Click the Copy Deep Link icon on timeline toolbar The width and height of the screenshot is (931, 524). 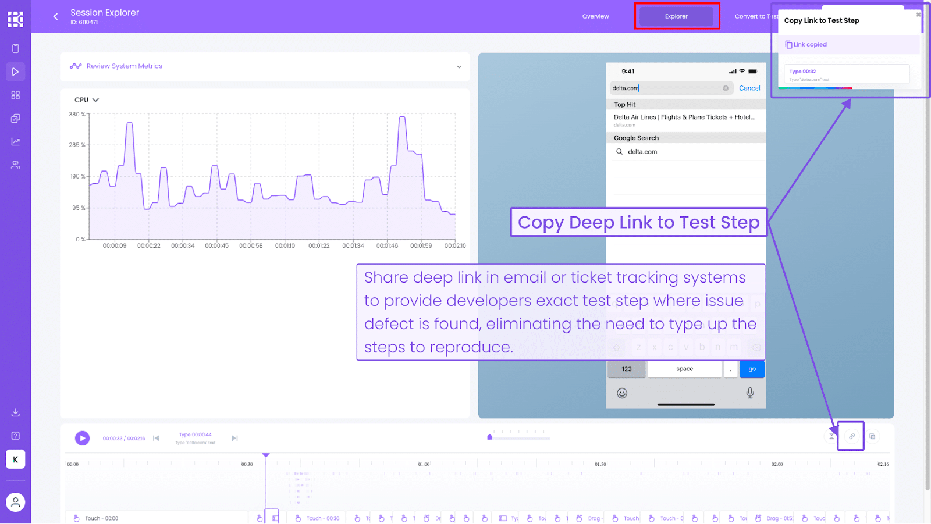pos(851,436)
